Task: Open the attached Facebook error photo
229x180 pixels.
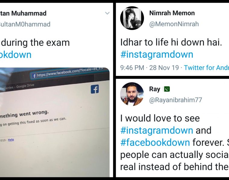Action: (55, 122)
